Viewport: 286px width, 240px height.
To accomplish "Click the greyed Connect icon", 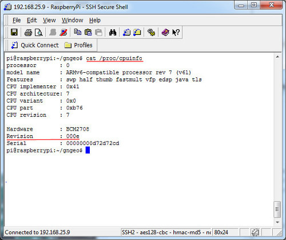I will coord(53,32).
